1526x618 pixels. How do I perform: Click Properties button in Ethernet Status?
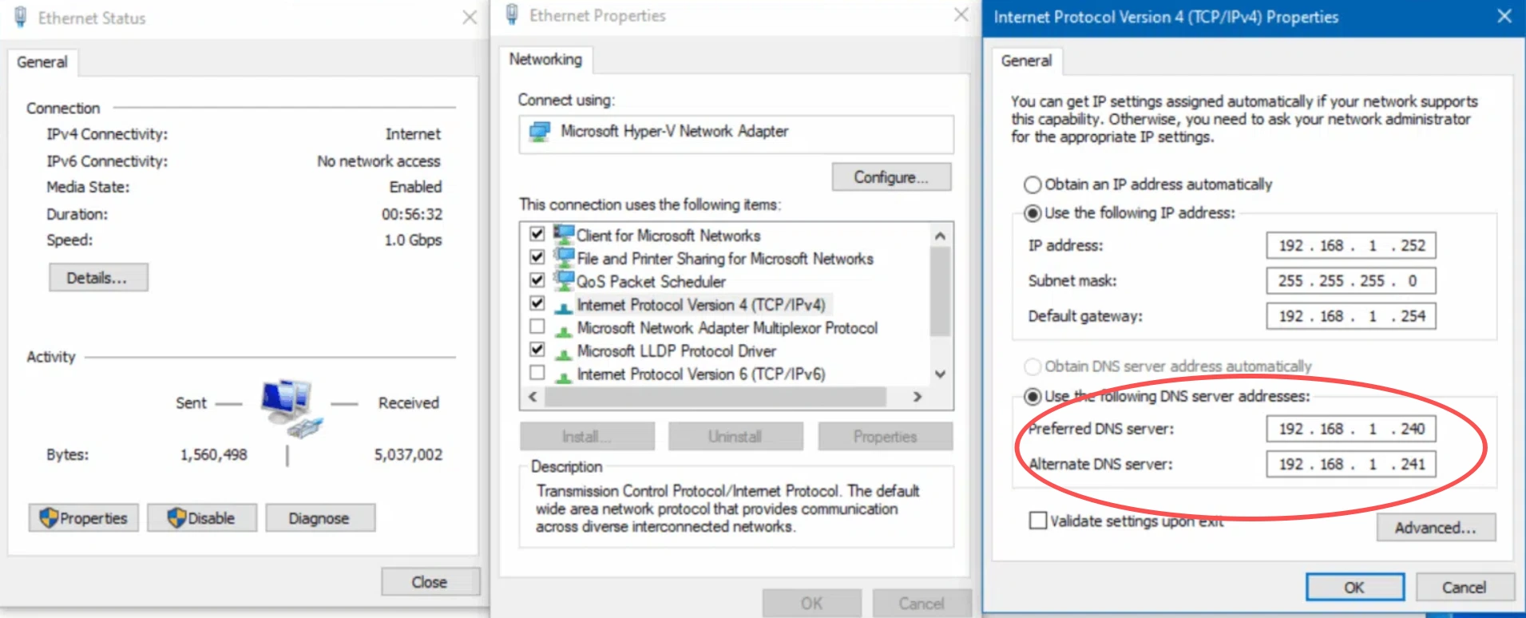click(x=84, y=518)
